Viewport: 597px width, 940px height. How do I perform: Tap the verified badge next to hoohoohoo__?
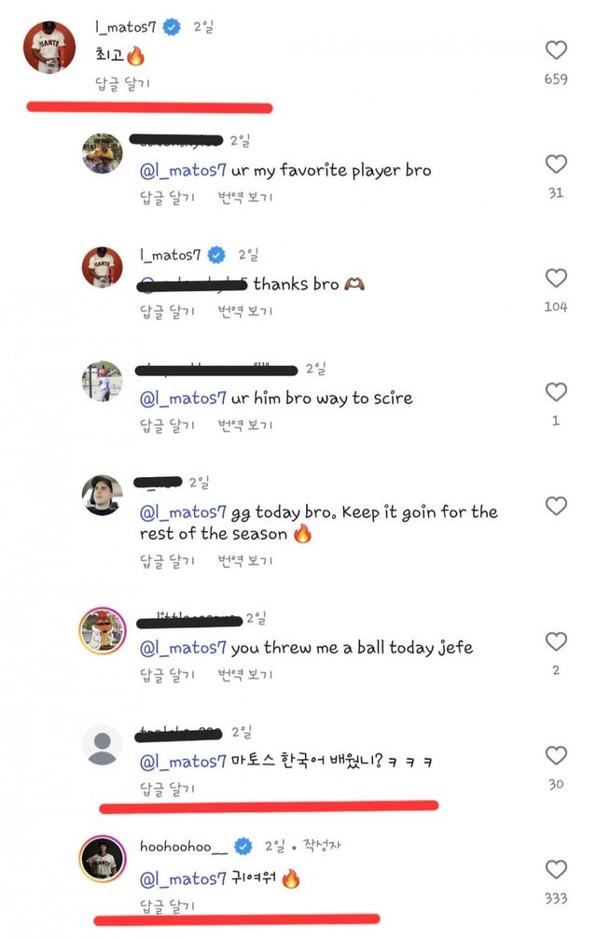coord(243,847)
